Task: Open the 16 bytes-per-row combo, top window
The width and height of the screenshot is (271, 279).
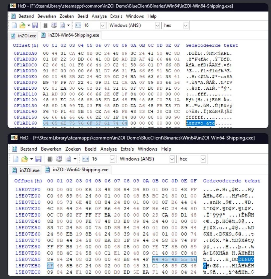Action: (x=103, y=25)
